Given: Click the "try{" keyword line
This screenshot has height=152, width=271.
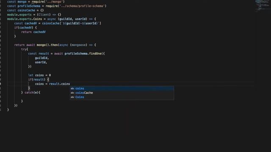Looking at the screenshot, I should (x=25, y=49).
